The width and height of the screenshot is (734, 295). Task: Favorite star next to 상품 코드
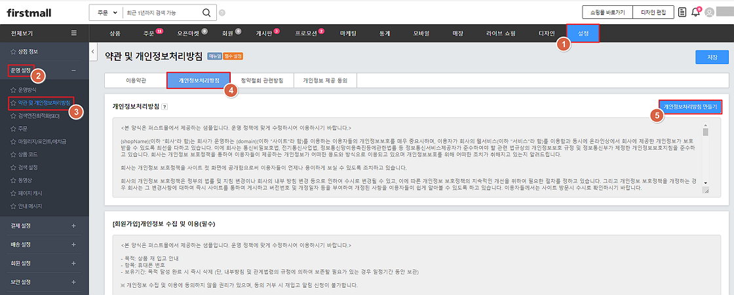tap(13, 154)
